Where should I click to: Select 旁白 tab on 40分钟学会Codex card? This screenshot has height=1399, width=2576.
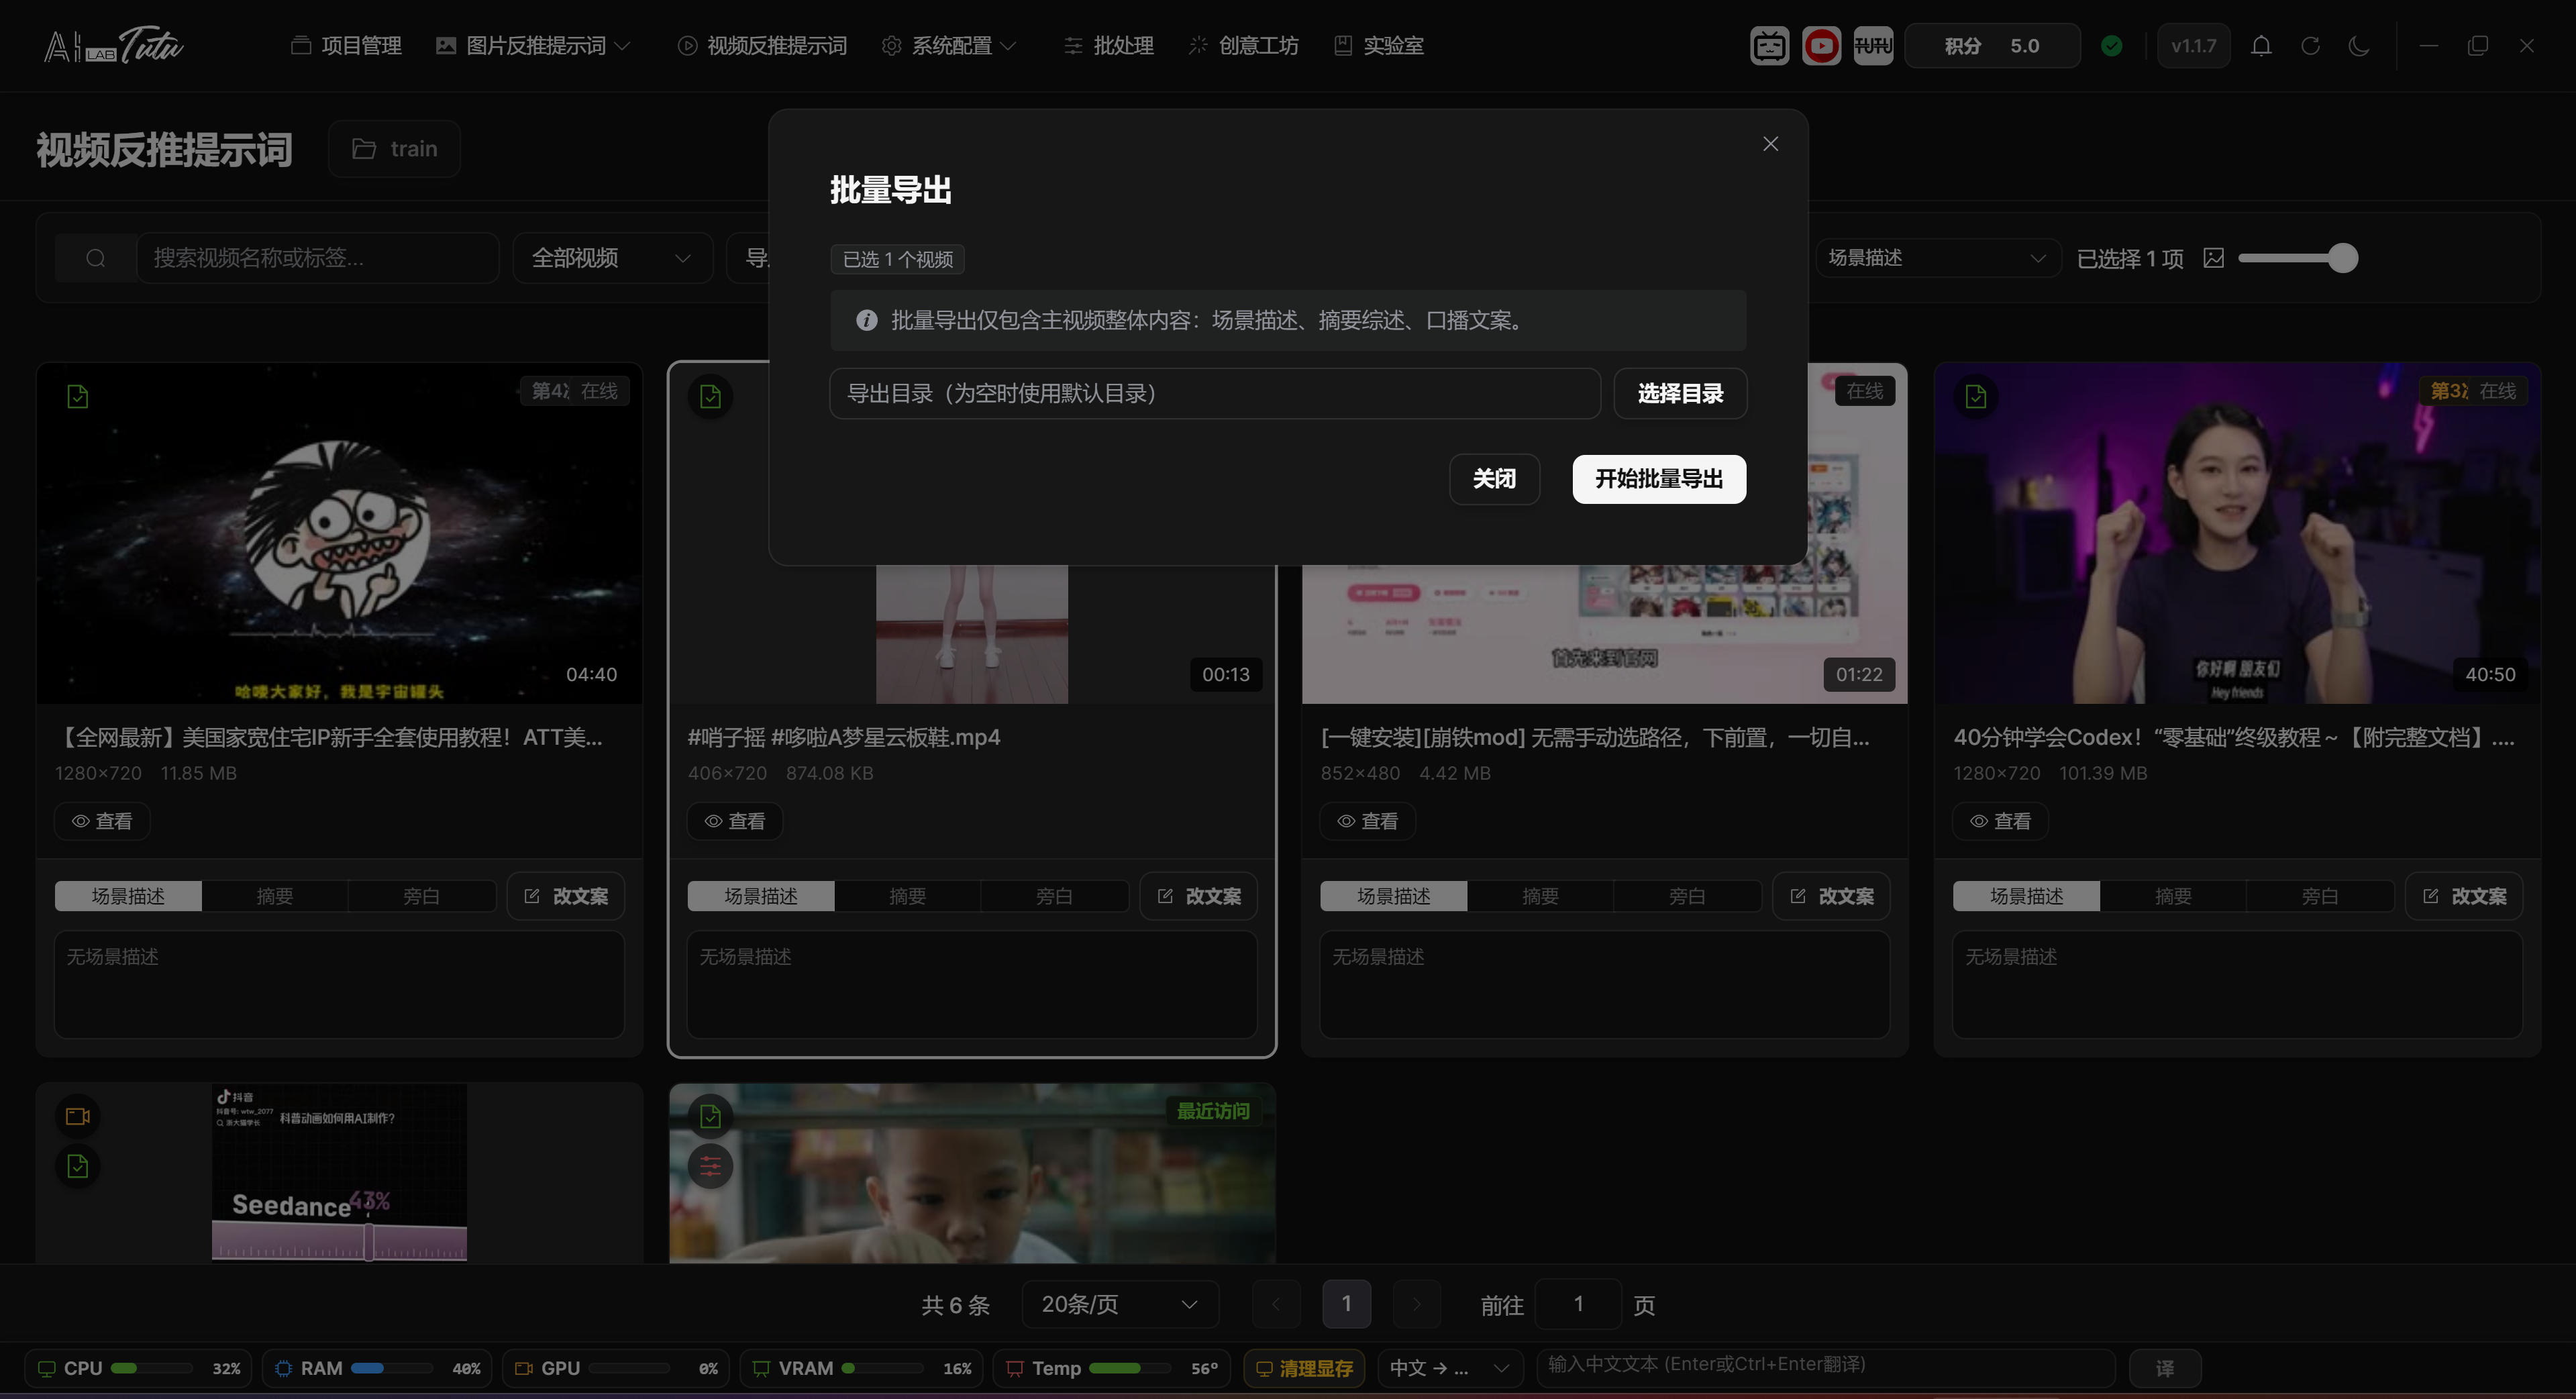2319,896
